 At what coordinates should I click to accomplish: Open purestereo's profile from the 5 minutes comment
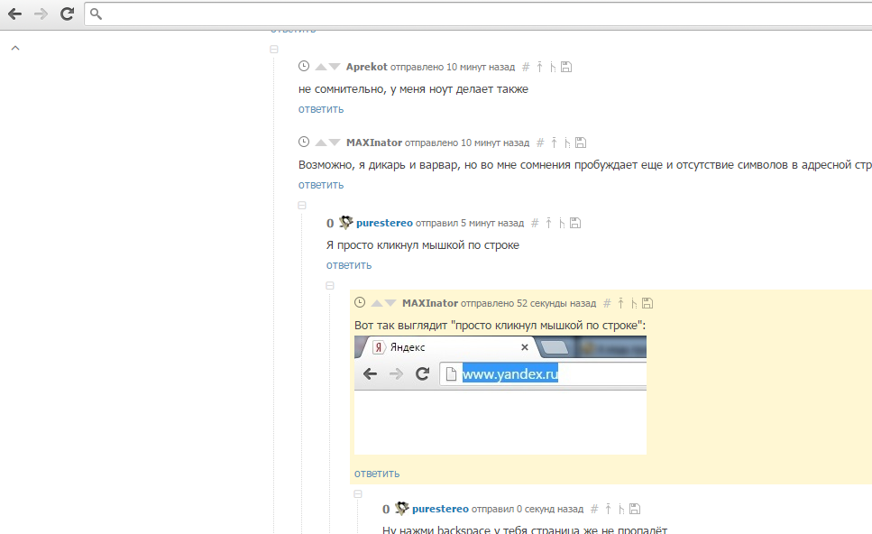tap(384, 223)
